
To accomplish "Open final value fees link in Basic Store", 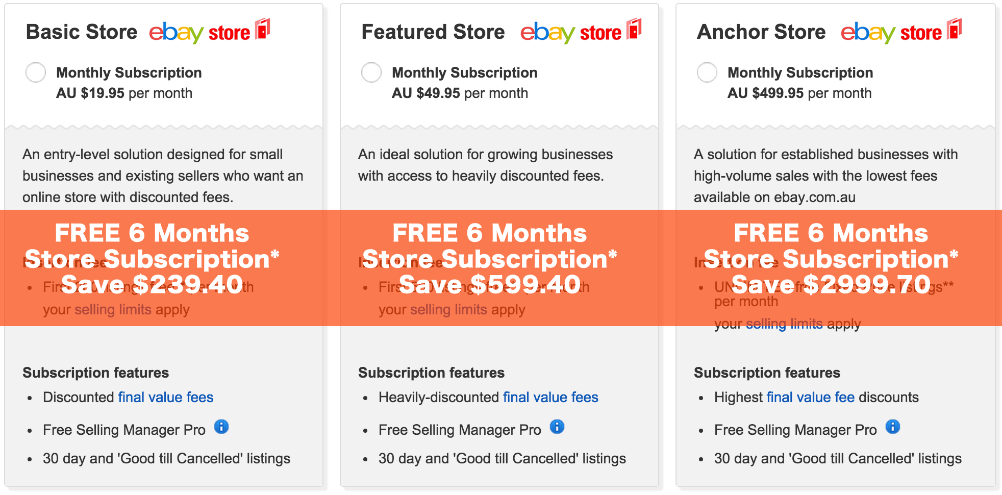I will 166,397.
